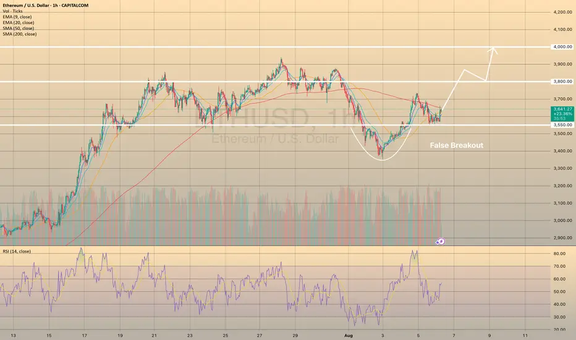
Task: Select the EMA (9, close) indicator legend
Action: tap(17, 17)
